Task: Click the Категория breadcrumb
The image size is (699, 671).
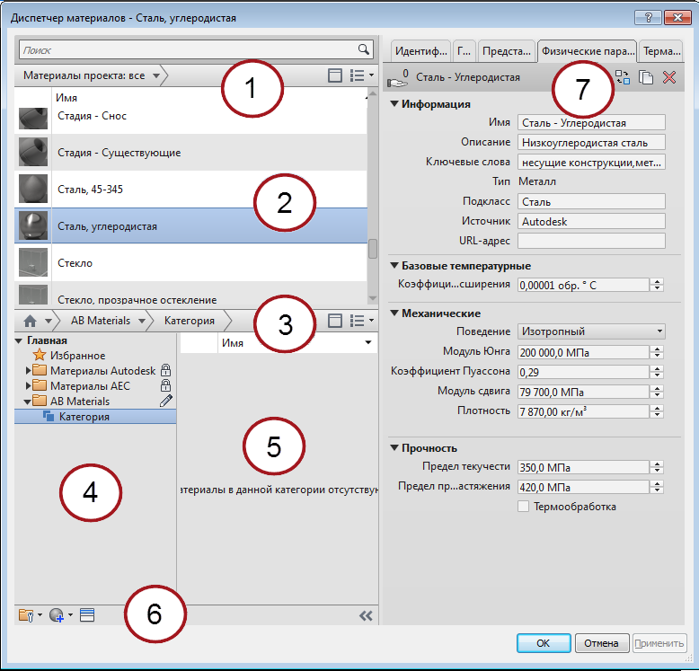Action: [x=189, y=321]
